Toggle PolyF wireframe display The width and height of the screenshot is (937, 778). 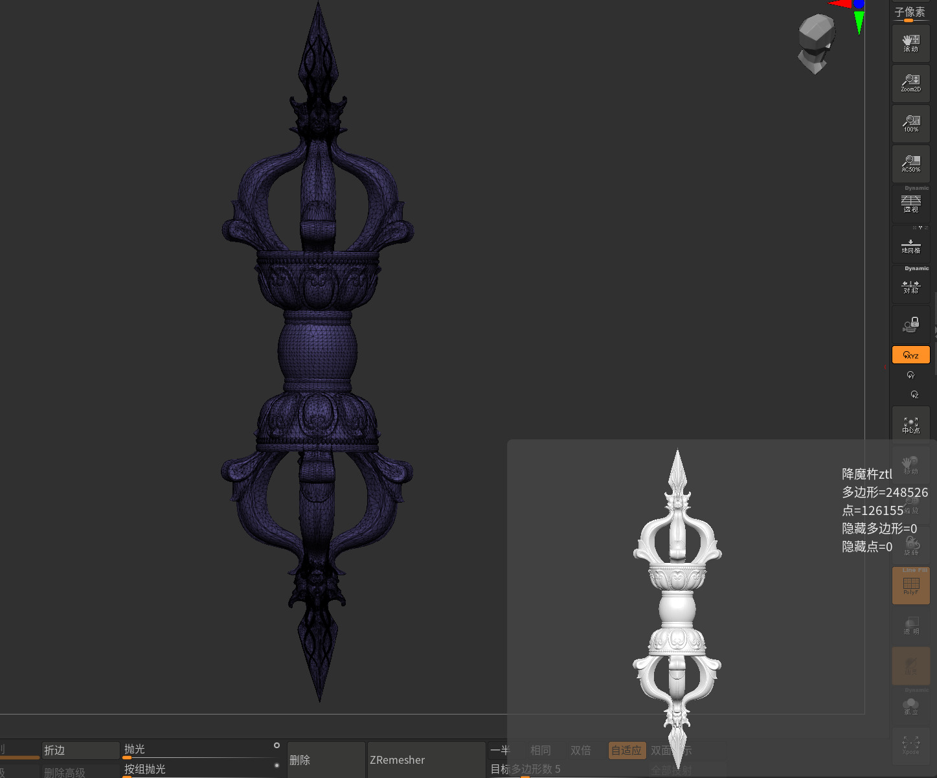coord(910,586)
